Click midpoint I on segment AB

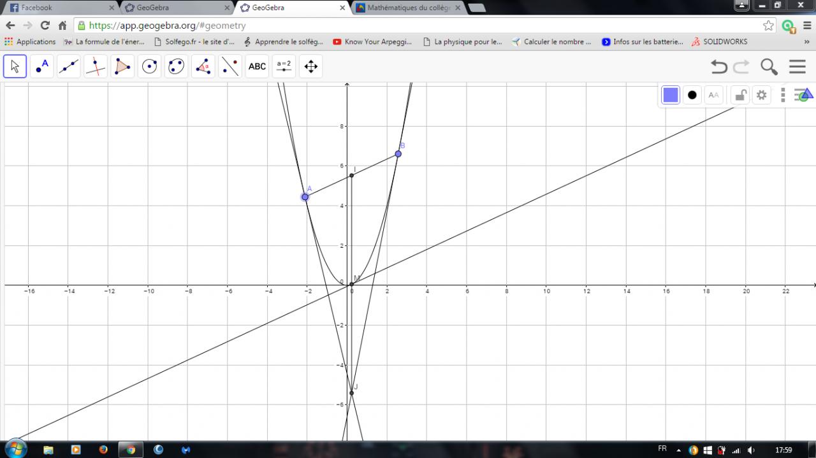point(351,175)
